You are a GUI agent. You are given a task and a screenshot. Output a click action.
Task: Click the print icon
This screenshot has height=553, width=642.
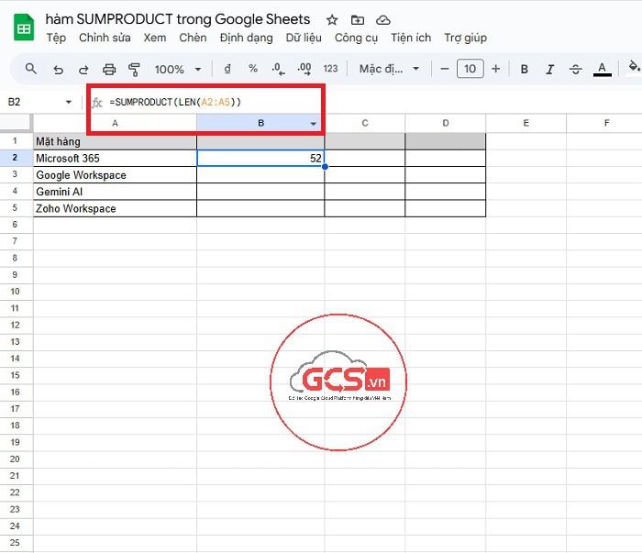[109, 69]
